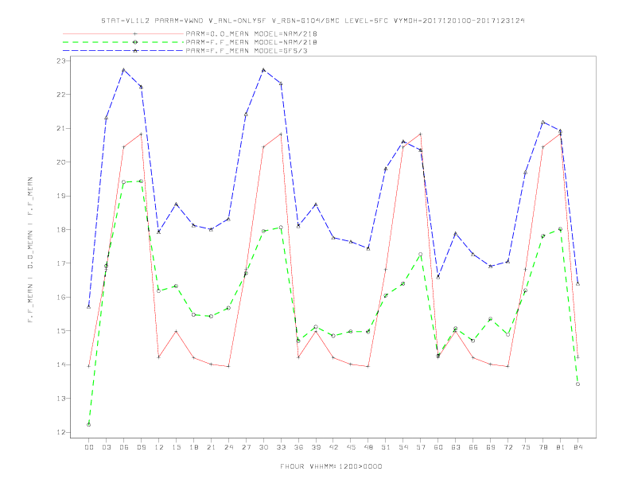Click x-axis tick label 54

(x=403, y=447)
